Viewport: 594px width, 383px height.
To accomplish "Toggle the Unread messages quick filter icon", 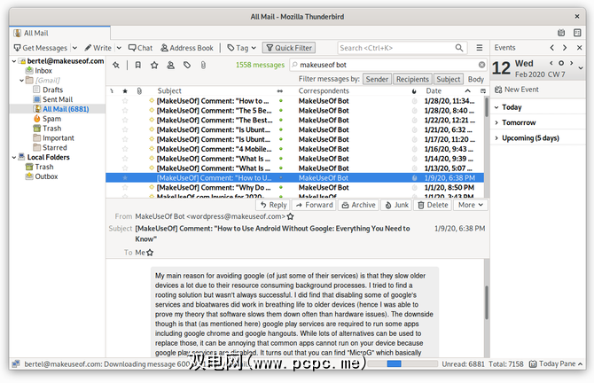I will tap(138, 65).
